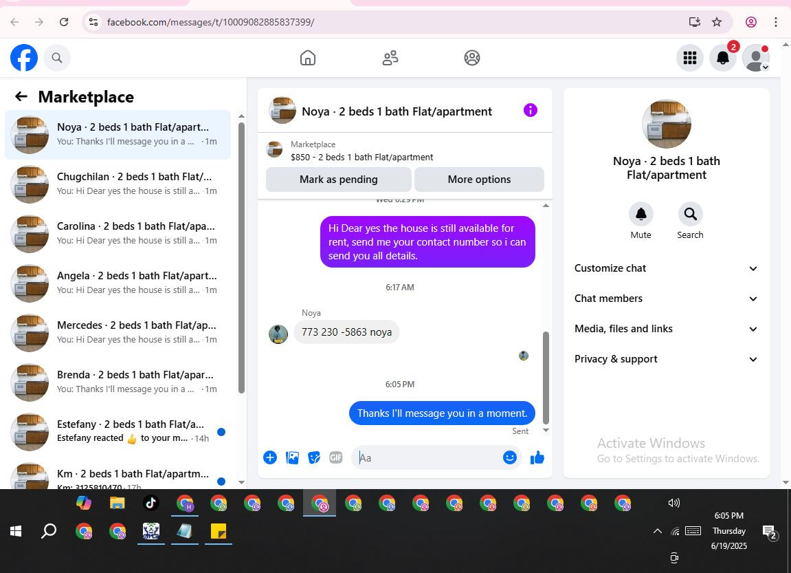The image size is (791, 573).
Task: Open the Mercedes conversation
Action: pos(118,332)
